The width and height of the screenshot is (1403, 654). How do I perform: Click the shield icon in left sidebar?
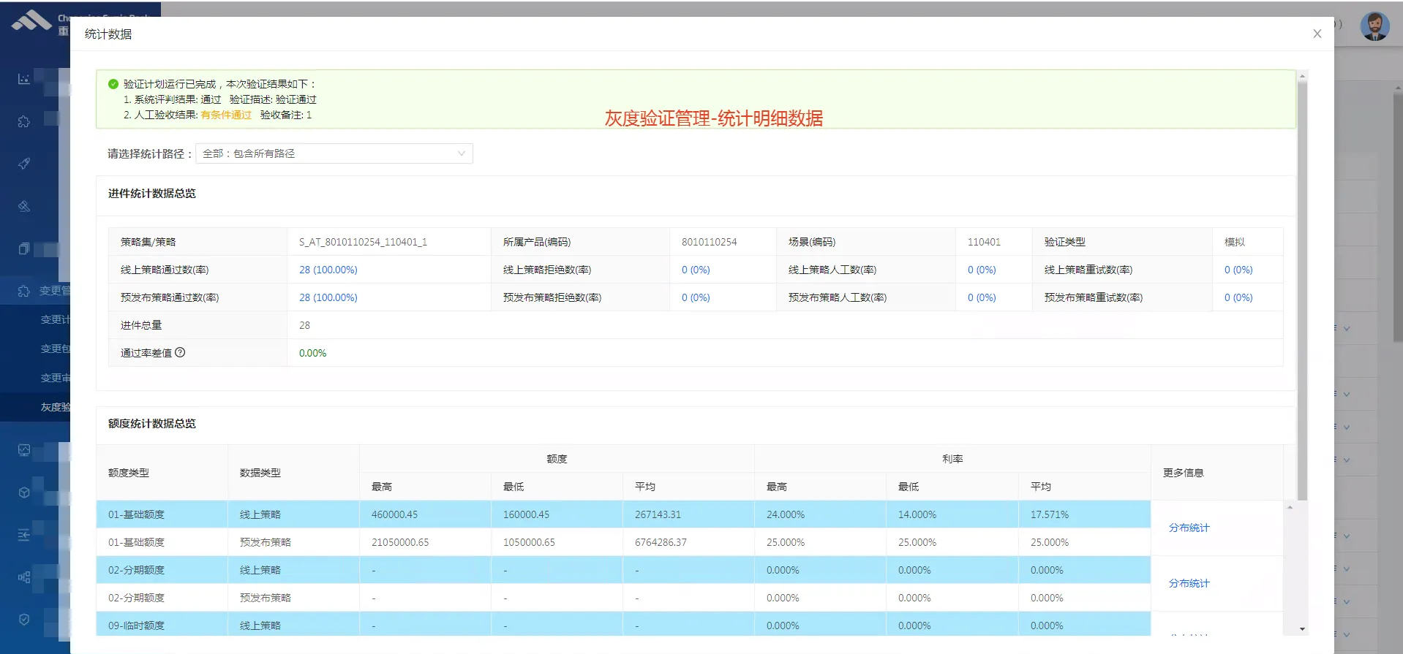(x=24, y=620)
